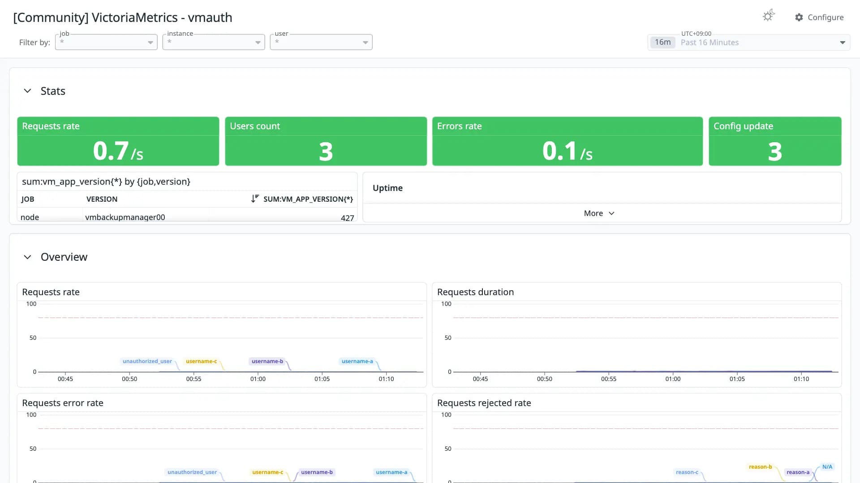860x483 pixels.
Task: Click the sum:vm_app_version{*} by {job,version} table title
Action: click(x=106, y=182)
